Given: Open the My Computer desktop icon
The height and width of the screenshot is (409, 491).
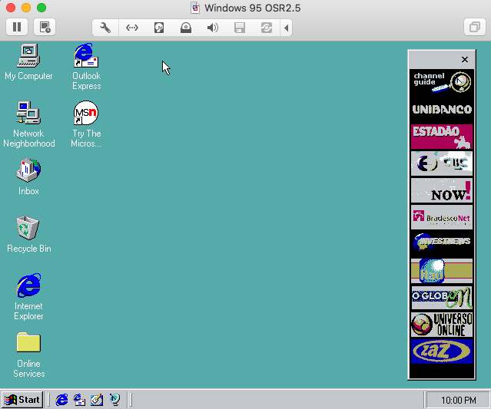Looking at the screenshot, I should [28, 57].
